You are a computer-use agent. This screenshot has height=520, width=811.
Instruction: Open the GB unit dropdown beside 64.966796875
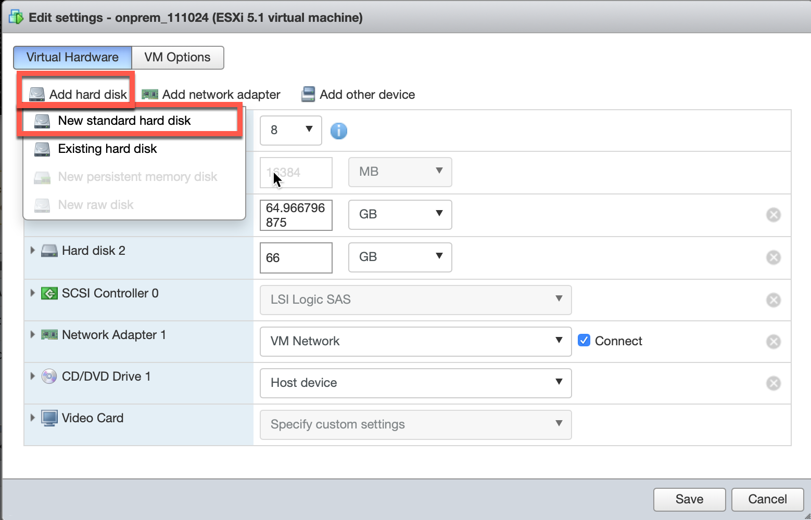coord(400,215)
